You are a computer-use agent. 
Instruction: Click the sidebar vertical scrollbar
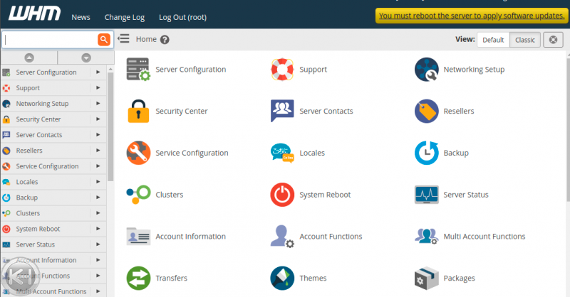pyautogui.click(x=110, y=127)
